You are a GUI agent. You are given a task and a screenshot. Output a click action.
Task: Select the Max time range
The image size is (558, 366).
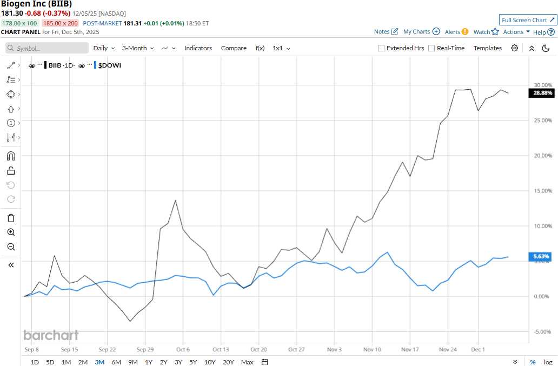pos(247,362)
